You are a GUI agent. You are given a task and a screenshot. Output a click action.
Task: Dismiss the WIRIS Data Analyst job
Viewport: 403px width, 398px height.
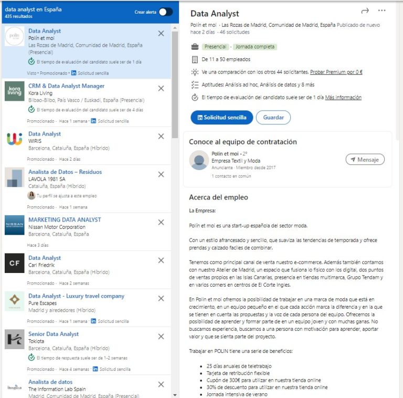click(x=161, y=137)
